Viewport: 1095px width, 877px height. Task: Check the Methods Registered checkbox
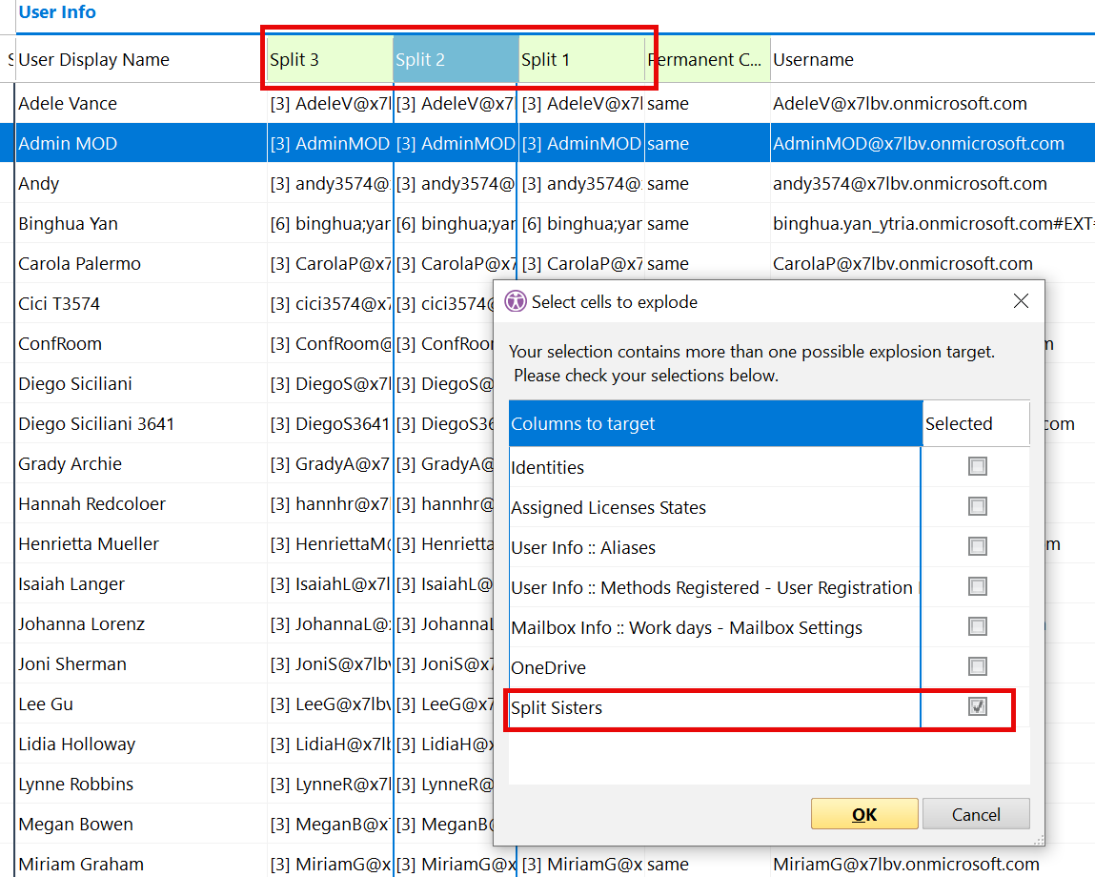click(x=977, y=586)
